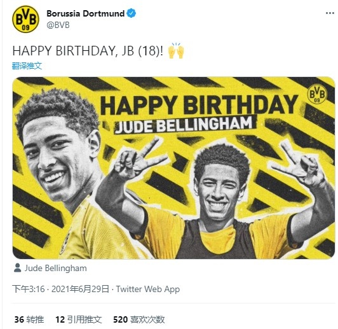Image resolution: width=338 pixels, height=329 pixels.
Task: Click the BVB profile avatar logo
Action: point(25,19)
